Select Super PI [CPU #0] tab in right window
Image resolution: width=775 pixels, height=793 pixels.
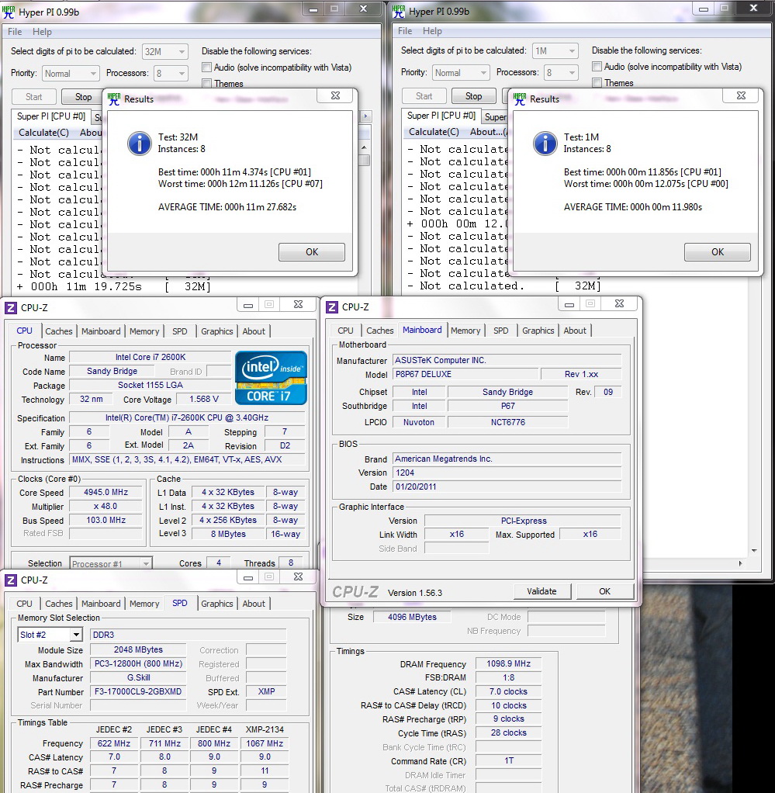441,116
